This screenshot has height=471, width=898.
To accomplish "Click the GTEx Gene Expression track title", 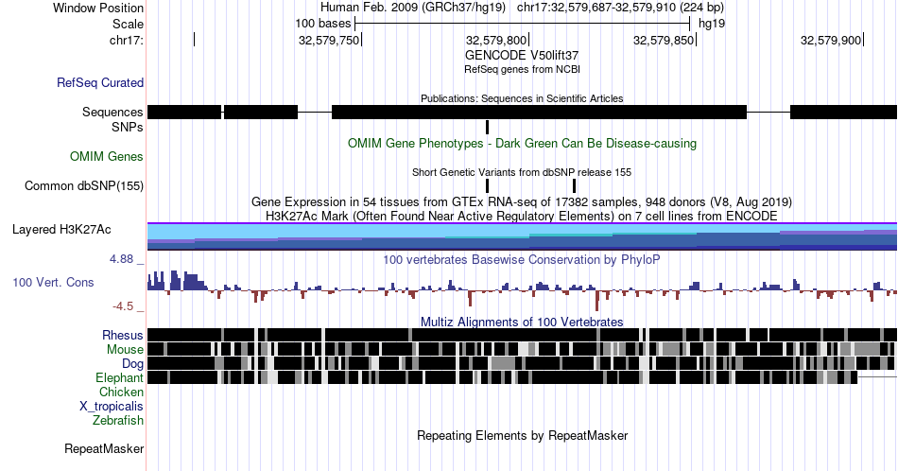I will click(522, 201).
